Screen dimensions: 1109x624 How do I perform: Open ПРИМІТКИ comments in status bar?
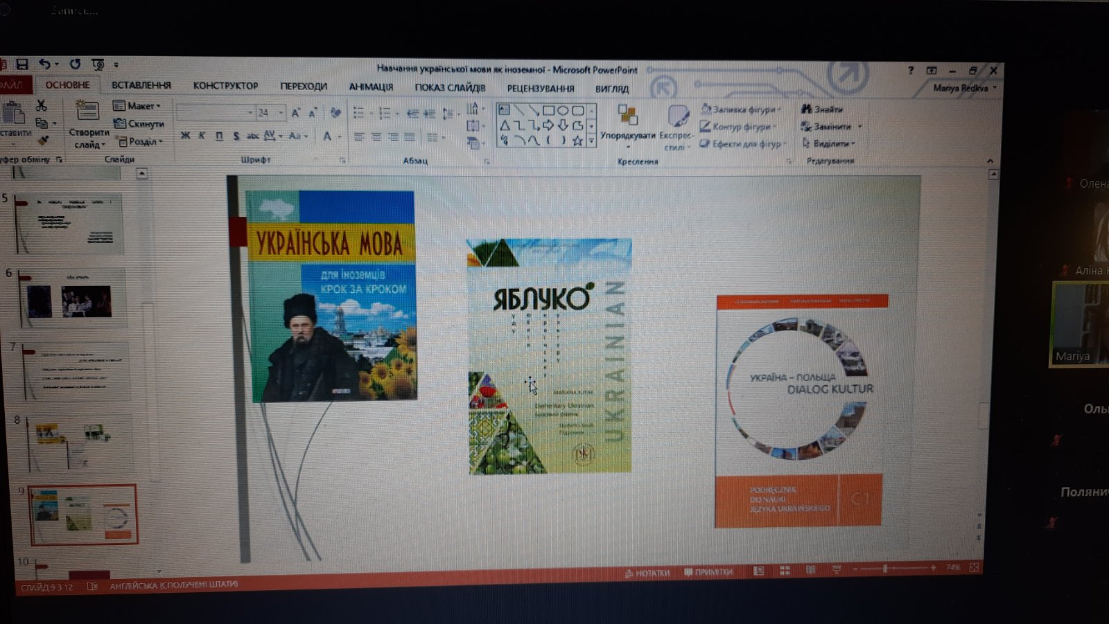(x=708, y=572)
